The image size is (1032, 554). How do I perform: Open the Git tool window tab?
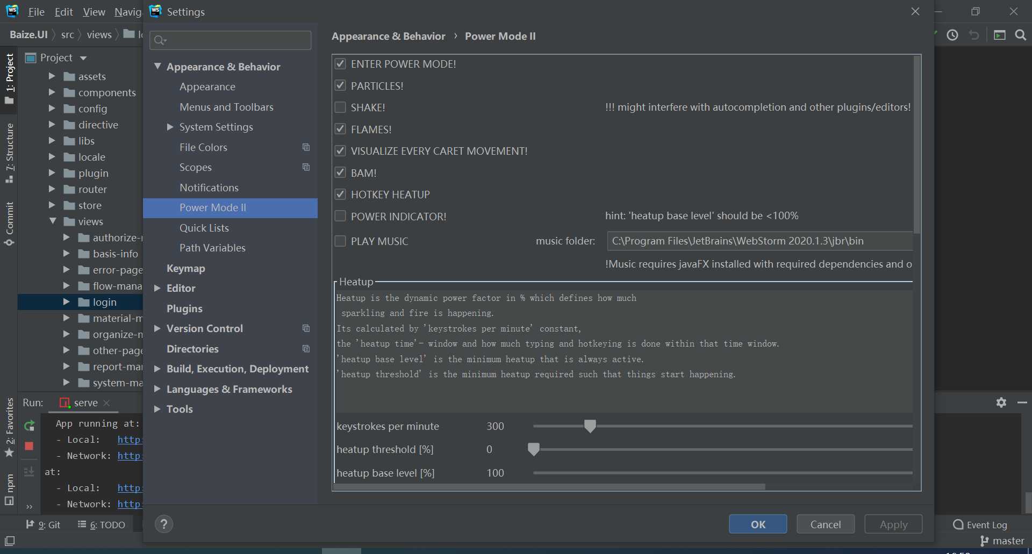click(x=43, y=524)
